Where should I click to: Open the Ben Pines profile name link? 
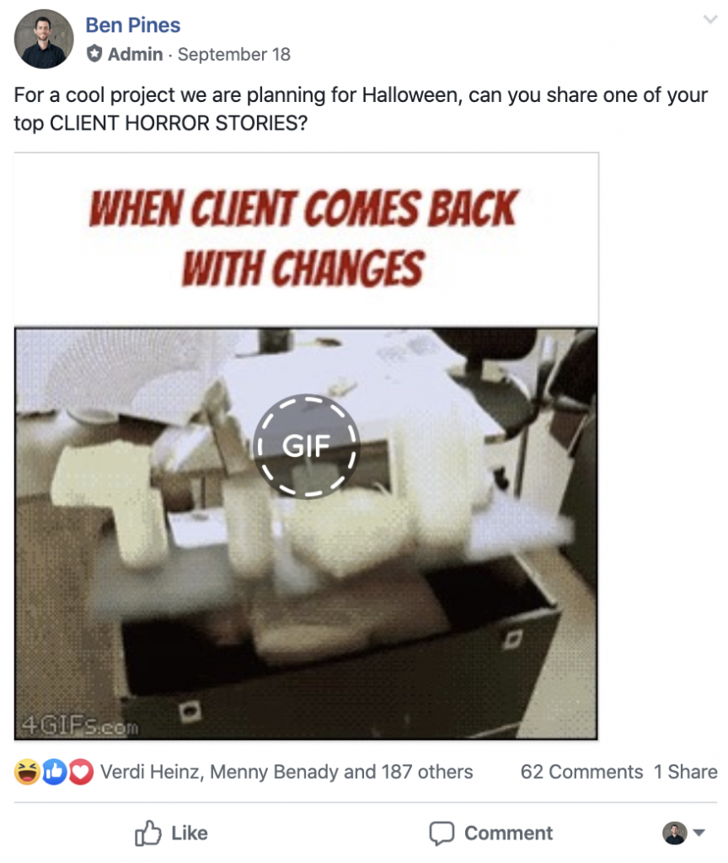pos(132,25)
